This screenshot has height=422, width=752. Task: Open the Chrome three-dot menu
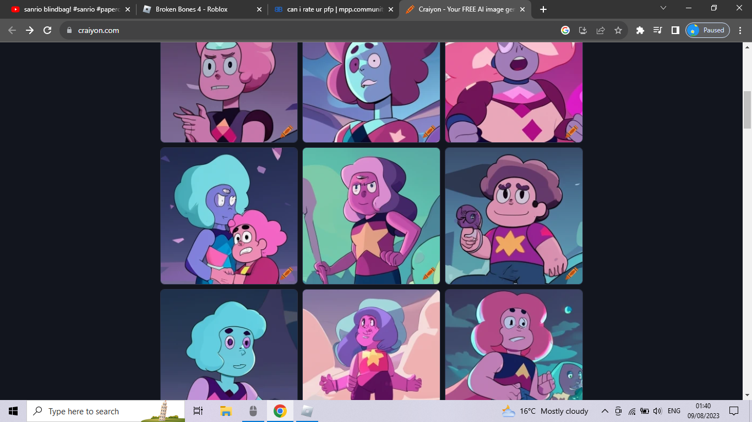[x=740, y=30]
